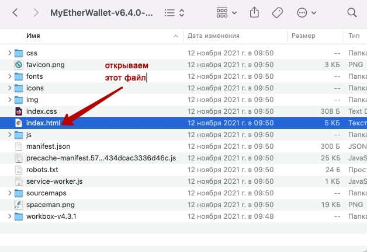The image size is (367, 252).
Task: Expand the js folder
Action: click(9, 135)
